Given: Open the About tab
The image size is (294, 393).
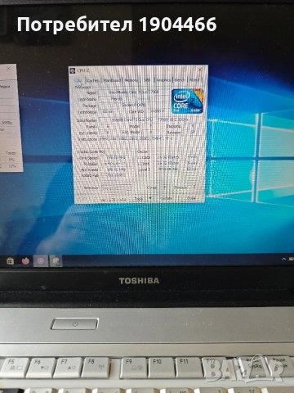Looking at the screenshot, I should 194,79.
